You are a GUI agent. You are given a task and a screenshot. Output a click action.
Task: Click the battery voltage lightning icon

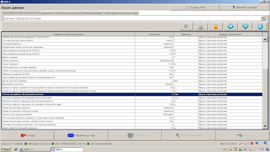point(240,144)
